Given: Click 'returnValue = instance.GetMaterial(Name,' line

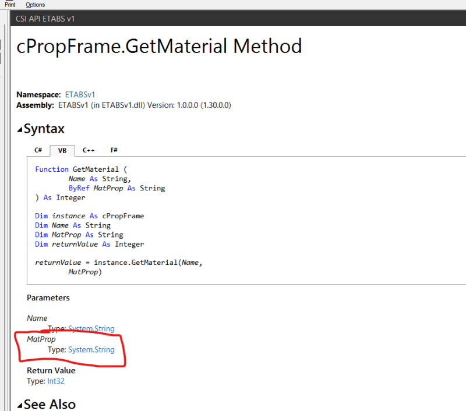Looking at the screenshot, I should point(119,263).
